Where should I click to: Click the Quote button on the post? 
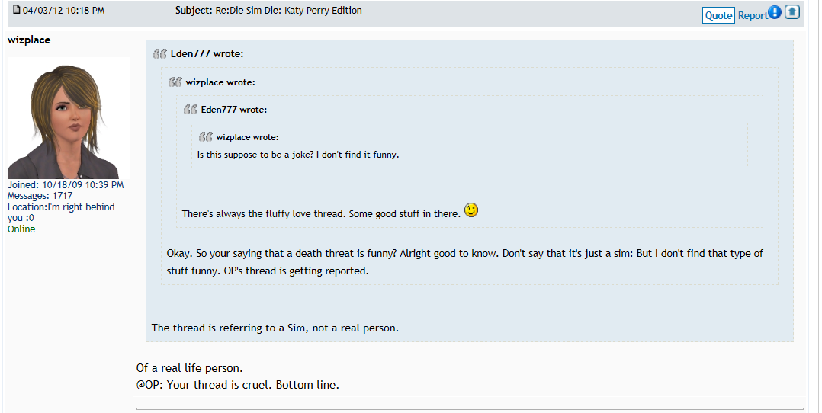[x=718, y=15]
